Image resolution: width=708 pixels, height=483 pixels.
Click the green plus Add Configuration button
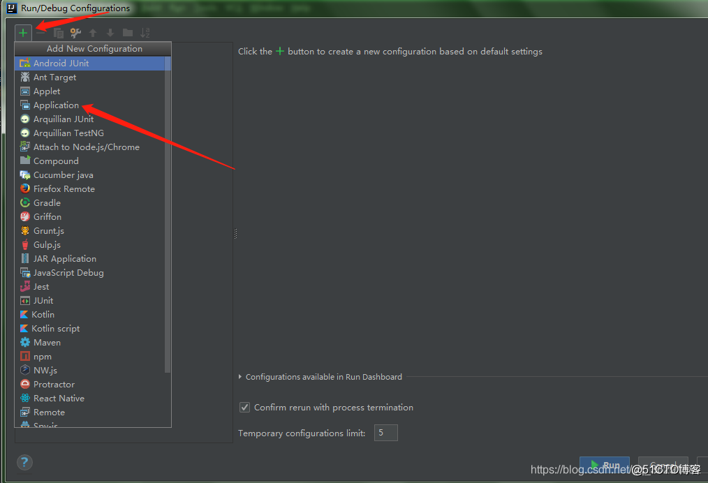(23, 33)
